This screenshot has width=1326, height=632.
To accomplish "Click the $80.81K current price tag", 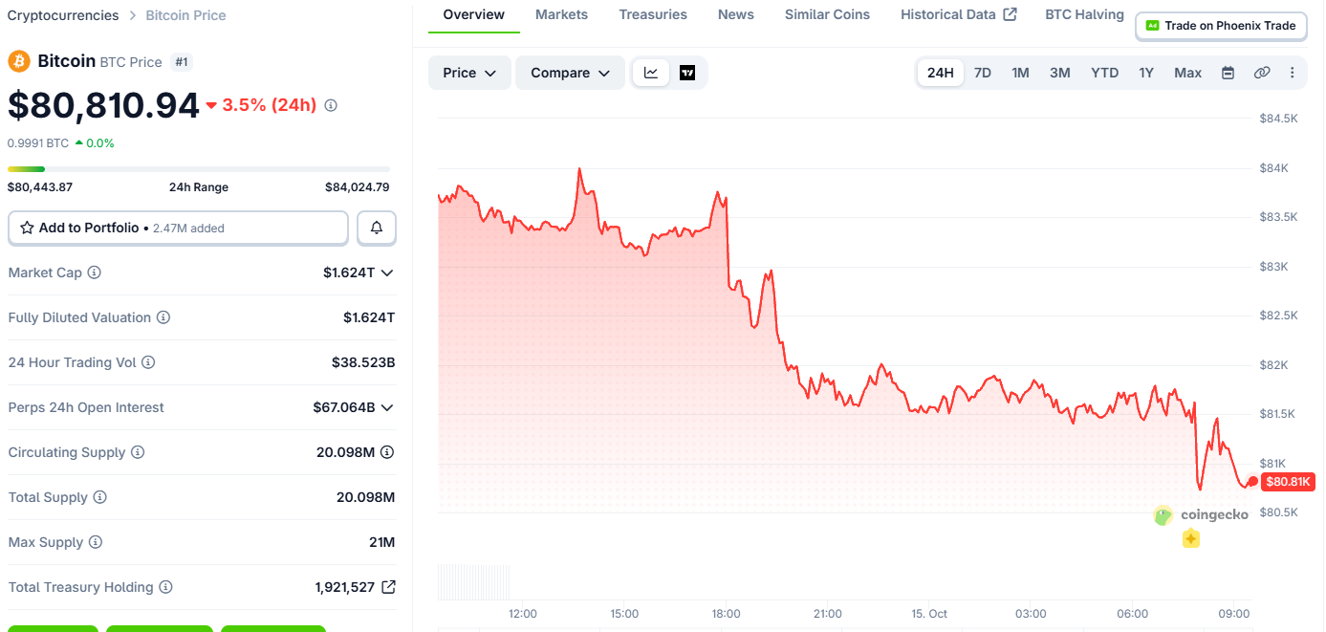I will coord(1288,481).
